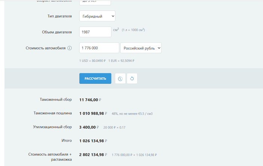The height and width of the screenshot is (166, 263).
Task: Select the EUR exchange rate text
Action: (121, 61)
